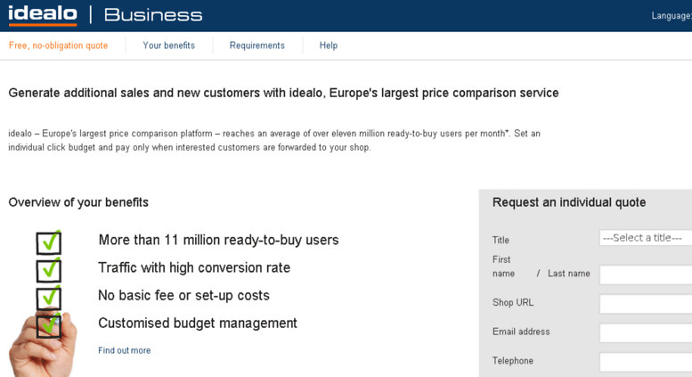Viewport: 692px width, 377px height.
Task: Click the Email address form label
Action: (521, 332)
